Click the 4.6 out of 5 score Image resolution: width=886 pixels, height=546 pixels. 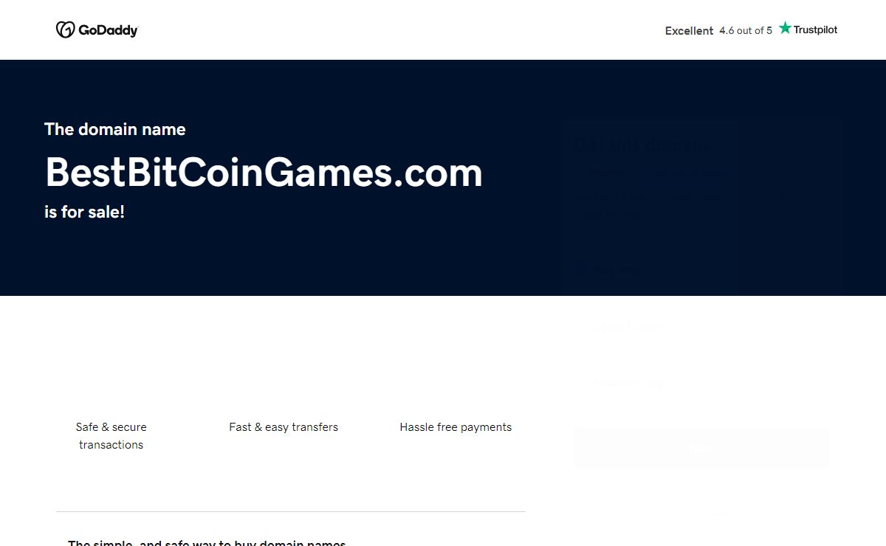746,30
